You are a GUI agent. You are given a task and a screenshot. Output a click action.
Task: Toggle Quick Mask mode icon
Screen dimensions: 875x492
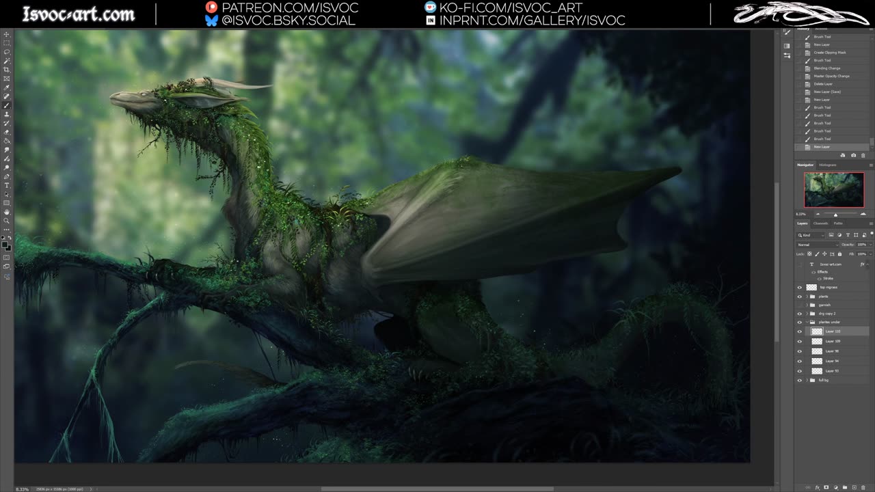(6, 257)
